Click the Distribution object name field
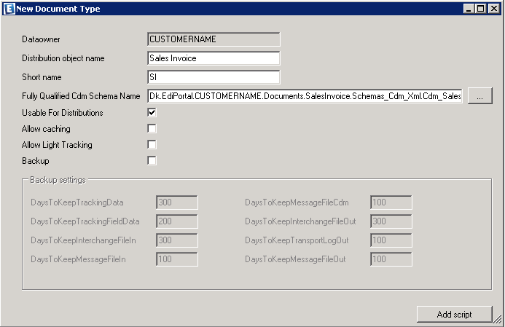The width and height of the screenshot is (505, 327). pyautogui.click(x=214, y=58)
